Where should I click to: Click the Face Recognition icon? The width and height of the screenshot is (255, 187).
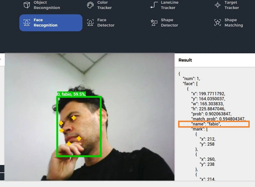[x=27, y=23]
